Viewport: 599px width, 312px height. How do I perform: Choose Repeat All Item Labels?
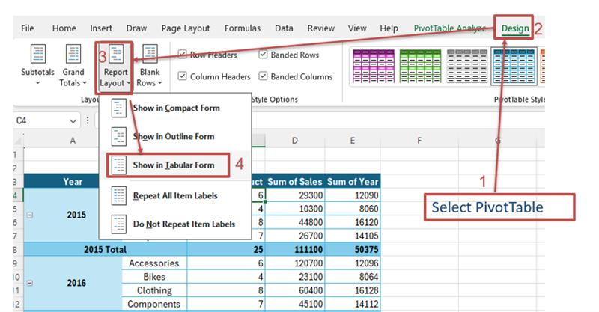pos(174,195)
